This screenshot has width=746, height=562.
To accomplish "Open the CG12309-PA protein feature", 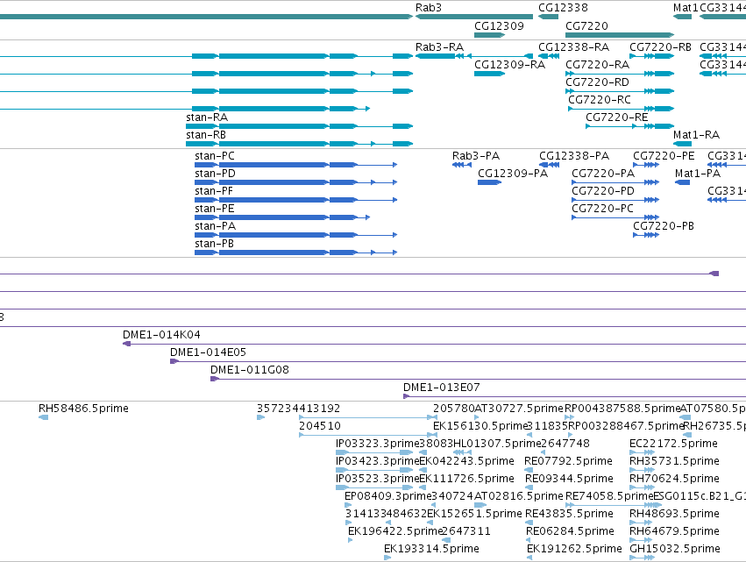I will coord(489,182).
